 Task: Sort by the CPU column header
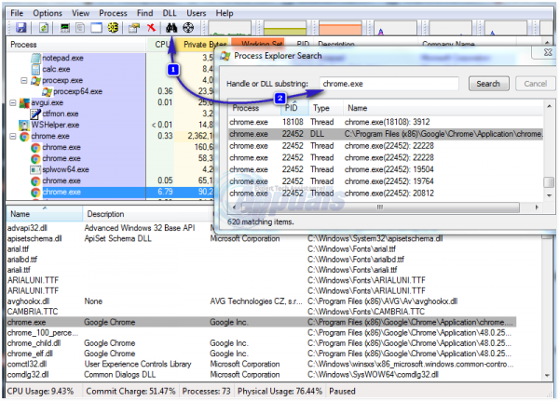pyautogui.click(x=160, y=45)
